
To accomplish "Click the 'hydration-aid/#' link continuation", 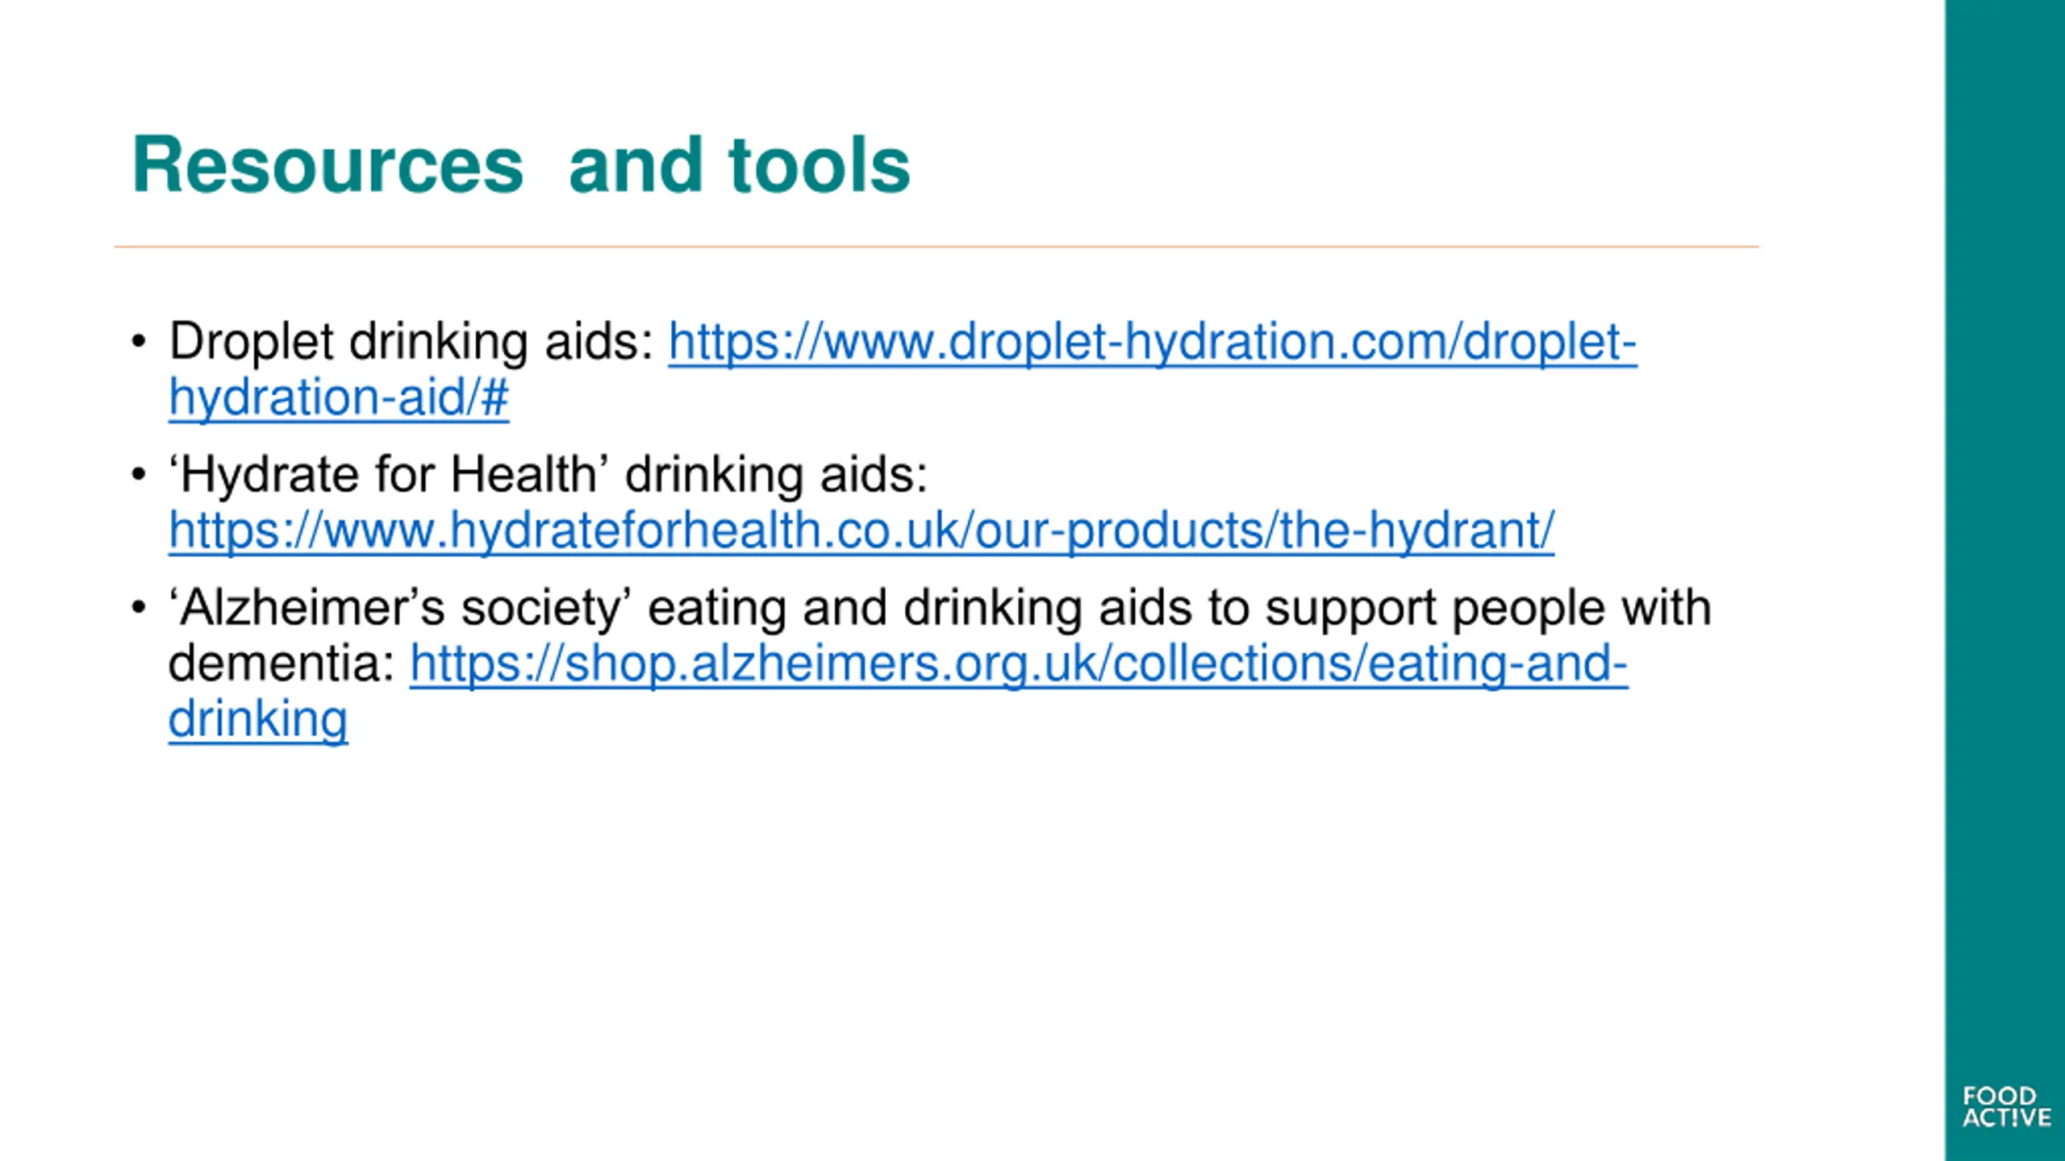I will point(339,397).
